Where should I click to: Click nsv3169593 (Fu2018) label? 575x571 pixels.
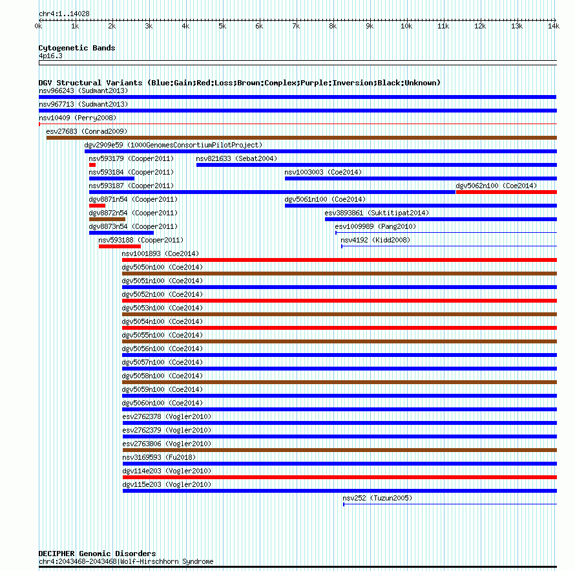[x=159, y=457]
